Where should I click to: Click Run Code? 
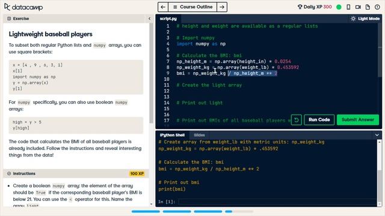pos(319,120)
